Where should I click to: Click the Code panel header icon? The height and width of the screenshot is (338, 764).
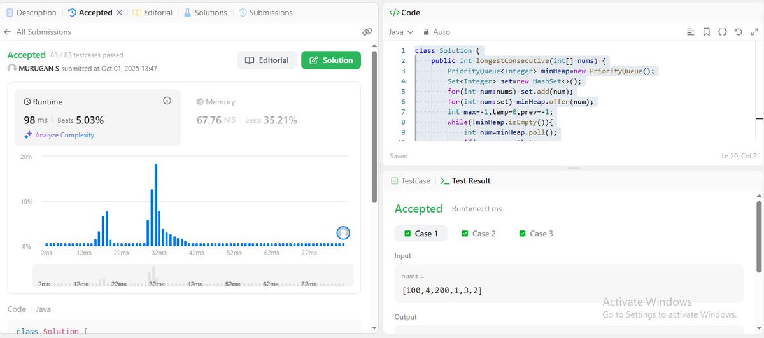pyautogui.click(x=393, y=13)
